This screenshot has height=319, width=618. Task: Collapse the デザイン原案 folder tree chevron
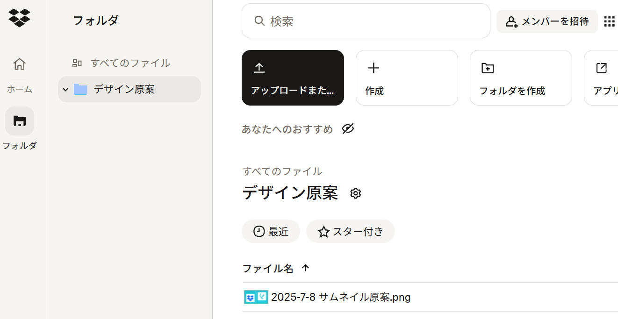[x=65, y=89]
